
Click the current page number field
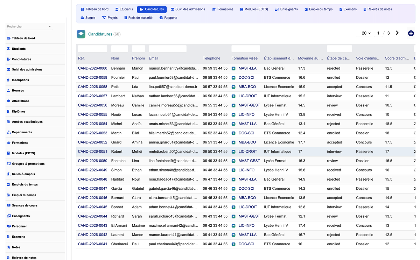tap(378, 33)
